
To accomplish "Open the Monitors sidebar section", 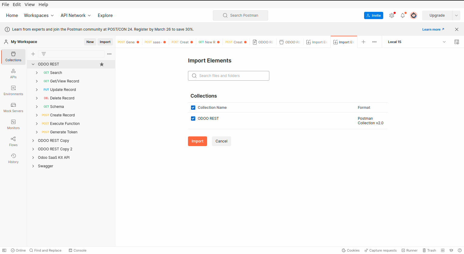I will [13, 124].
